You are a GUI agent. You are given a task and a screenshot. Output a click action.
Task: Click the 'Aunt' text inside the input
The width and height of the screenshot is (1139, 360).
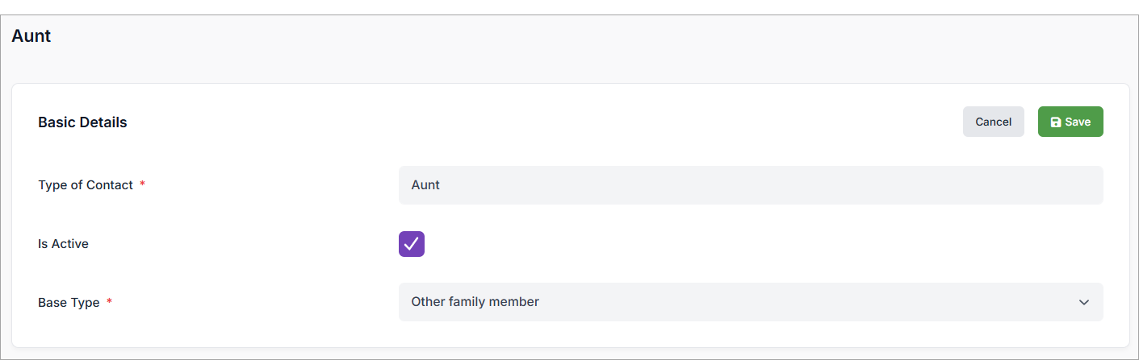point(425,185)
